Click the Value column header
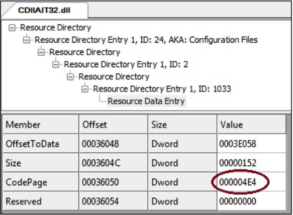The height and width of the screenshot is (215, 293). pyautogui.click(x=252, y=124)
